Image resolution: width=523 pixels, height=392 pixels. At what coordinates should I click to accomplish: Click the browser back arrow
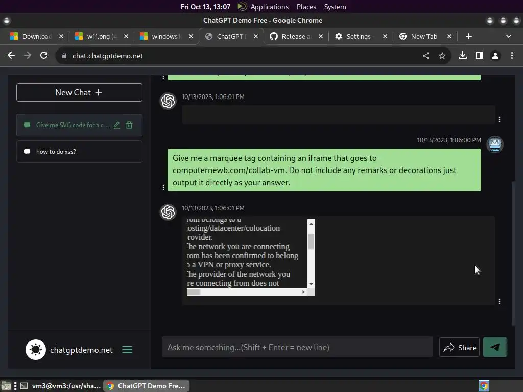click(11, 55)
